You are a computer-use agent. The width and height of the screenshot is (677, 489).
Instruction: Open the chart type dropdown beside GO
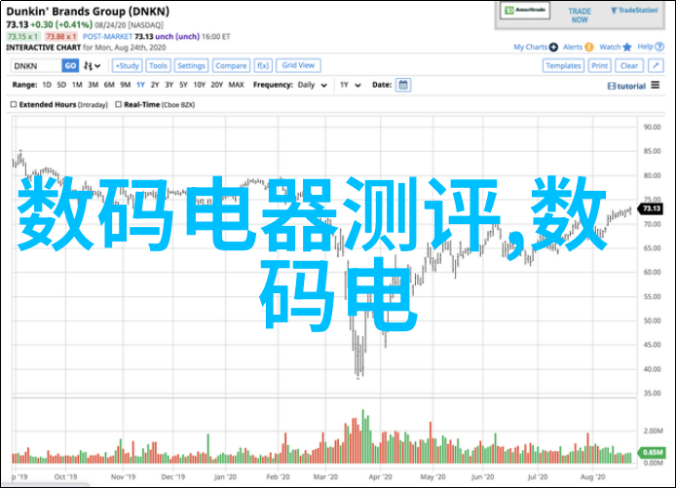pyautogui.click(x=92, y=66)
